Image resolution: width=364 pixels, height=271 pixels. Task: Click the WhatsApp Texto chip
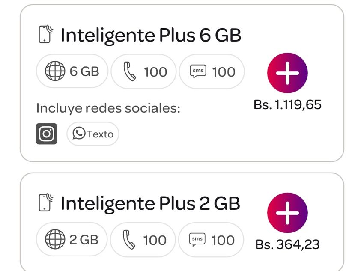pyautogui.click(x=92, y=134)
